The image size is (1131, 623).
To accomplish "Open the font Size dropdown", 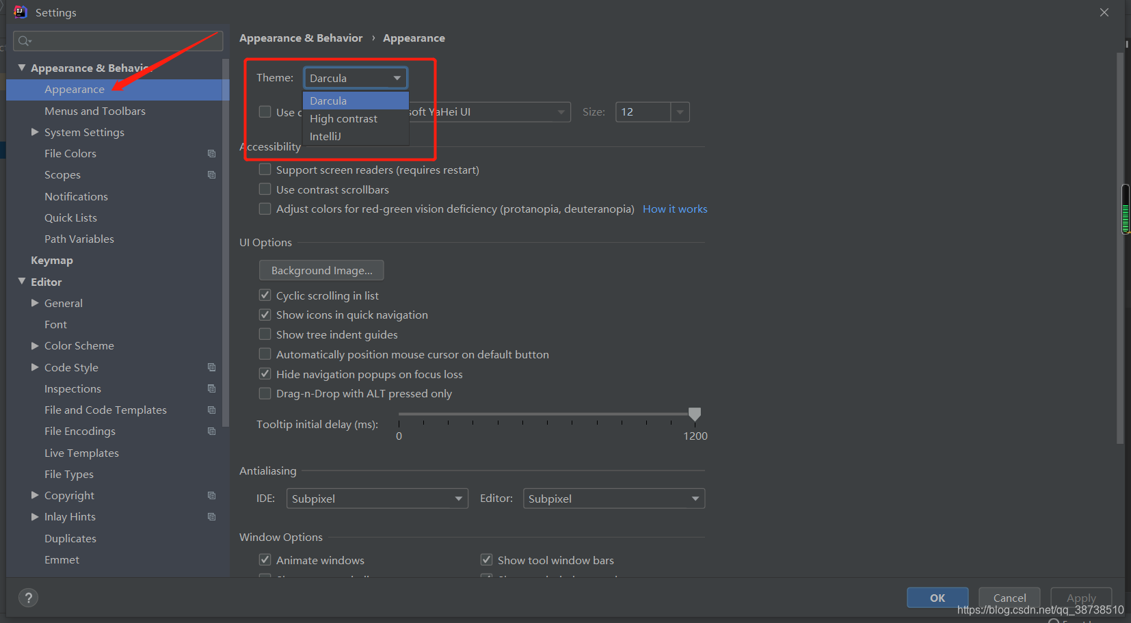I will coord(680,112).
